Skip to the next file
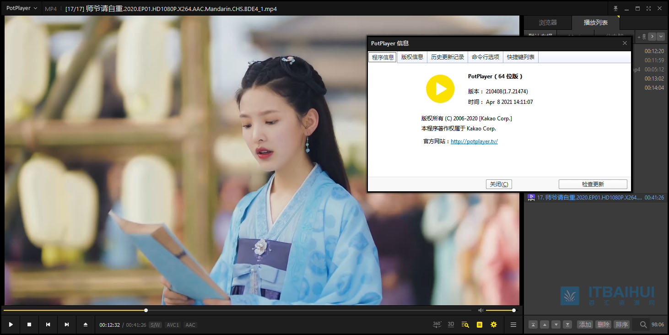669x335 pixels. pos(67,324)
